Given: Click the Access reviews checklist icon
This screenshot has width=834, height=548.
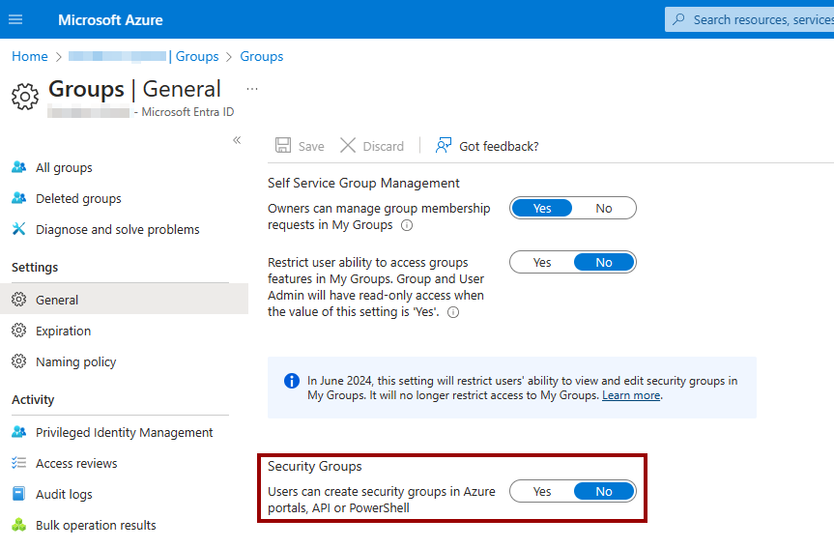Looking at the screenshot, I should click(x=18, y=463).
